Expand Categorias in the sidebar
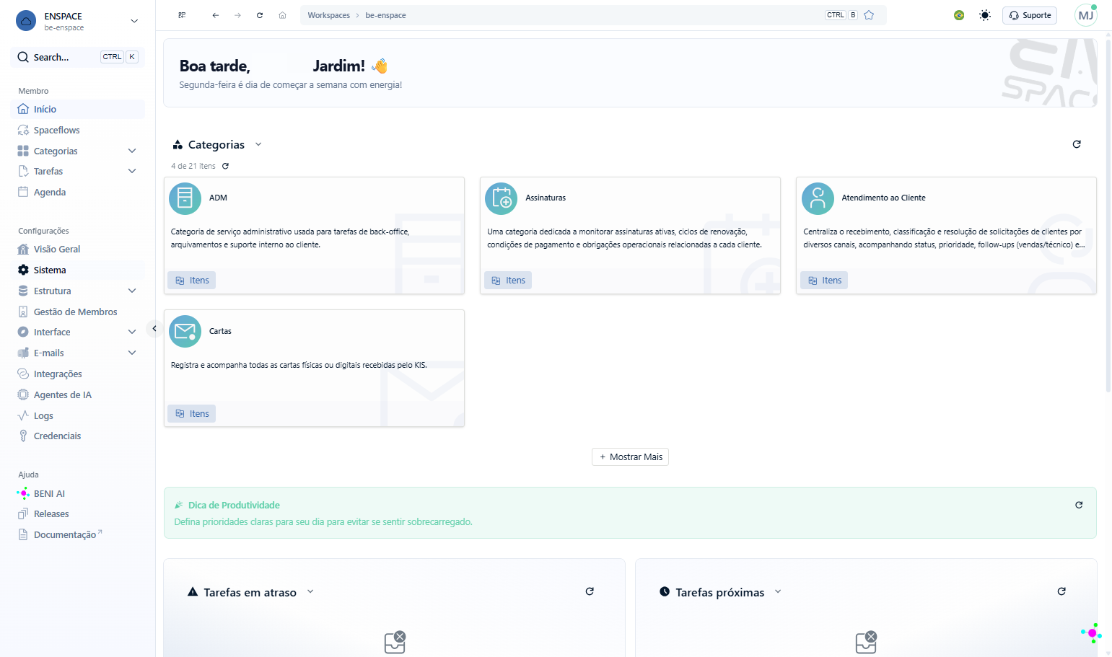Image resolution: width=1112 pixels, height=657 pixels. click(132, 151)
